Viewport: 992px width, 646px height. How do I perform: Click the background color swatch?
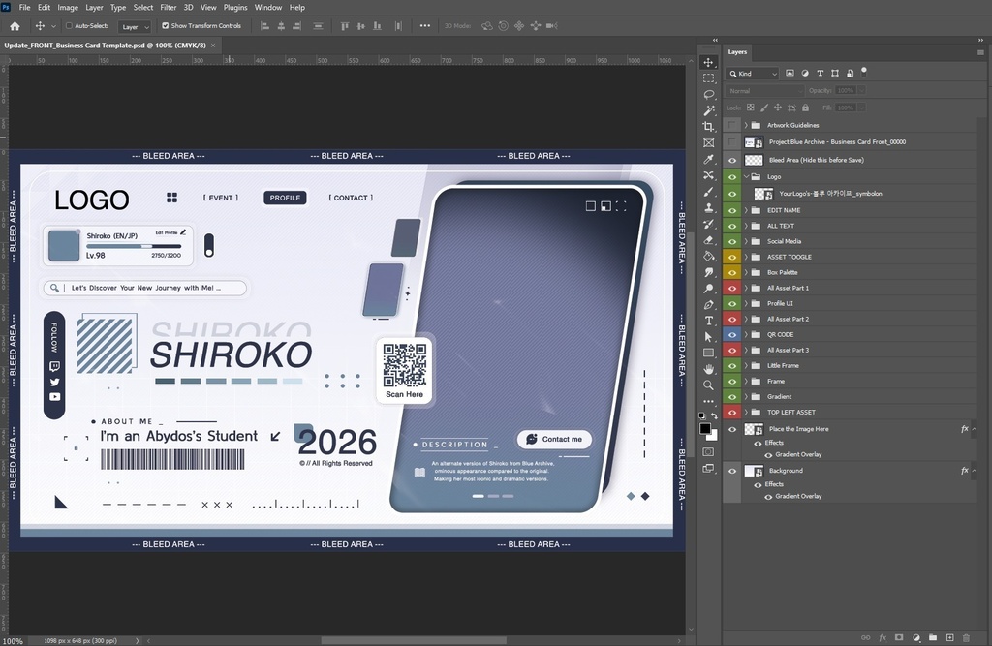pyautogui.click(x=714, y=437)
